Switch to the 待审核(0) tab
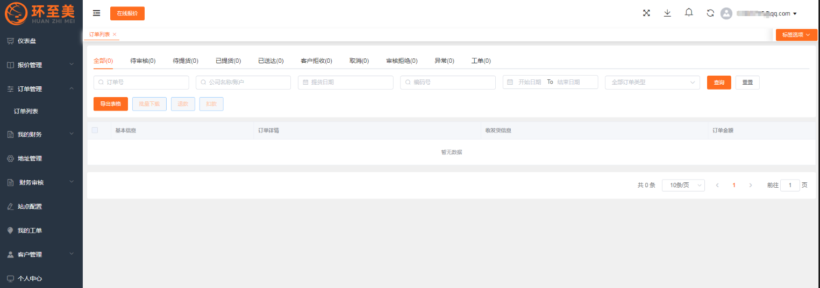This screenshot has height=288, width=820. 143,61
